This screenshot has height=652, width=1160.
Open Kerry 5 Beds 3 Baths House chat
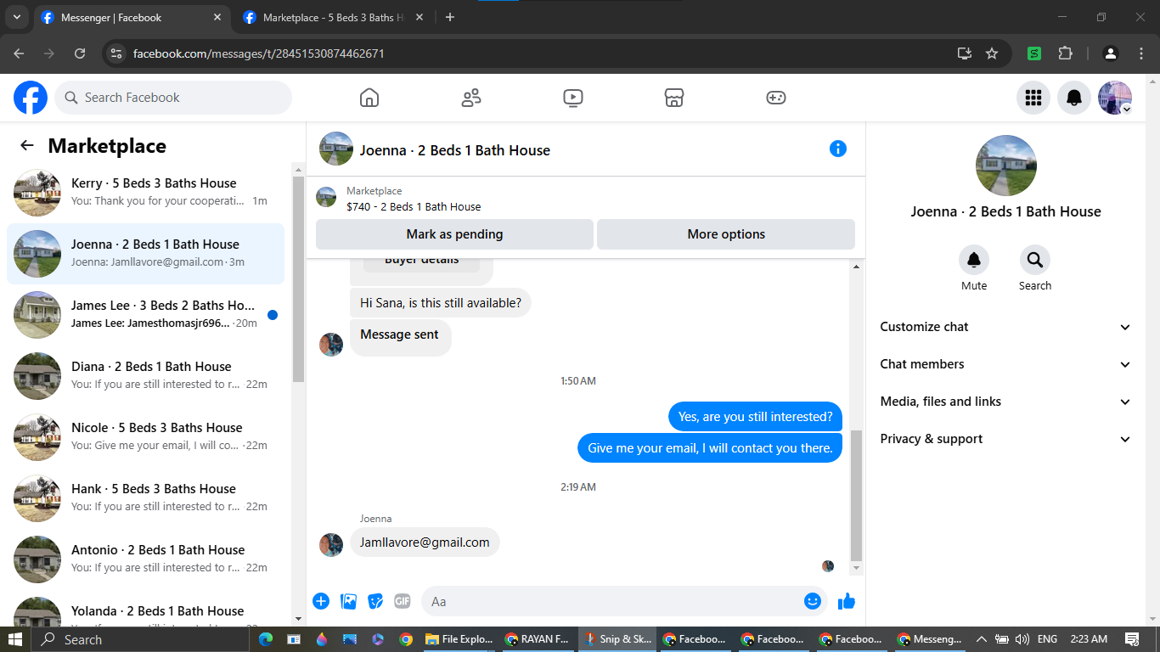point(145,193)
